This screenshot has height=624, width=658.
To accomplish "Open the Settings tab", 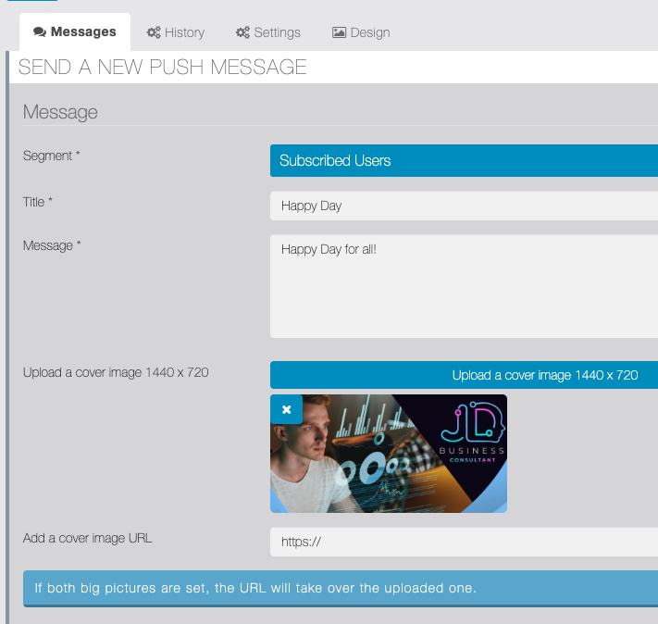I will tap(267, 32).
